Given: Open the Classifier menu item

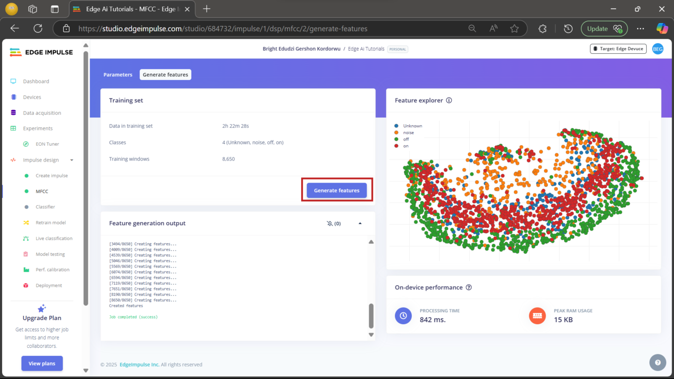Looking at the screenshot, I should 45,207.
